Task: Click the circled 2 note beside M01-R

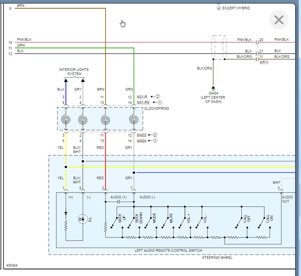Action: 157,96
